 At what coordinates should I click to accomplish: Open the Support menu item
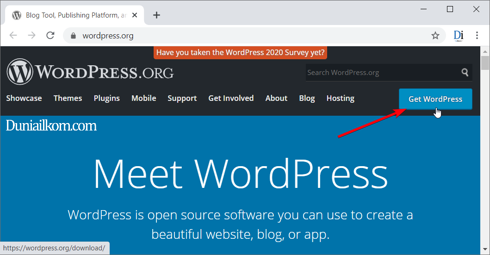[182, 98]
